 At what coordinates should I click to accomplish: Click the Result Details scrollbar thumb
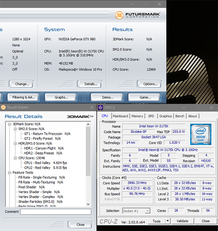coord(88,151)
